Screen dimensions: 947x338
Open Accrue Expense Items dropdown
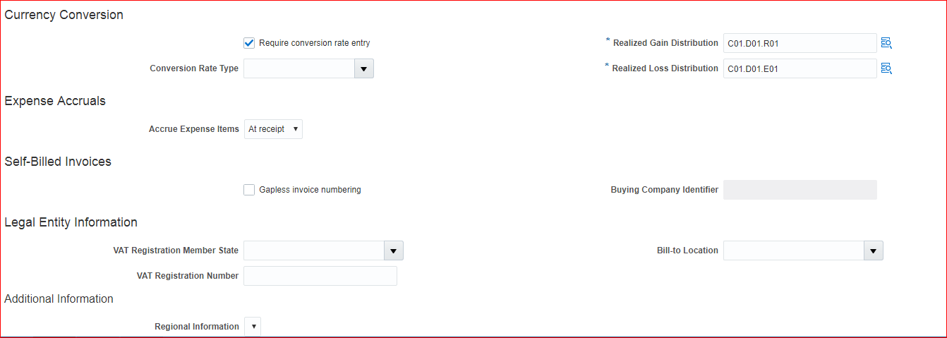tap(273, 129)
